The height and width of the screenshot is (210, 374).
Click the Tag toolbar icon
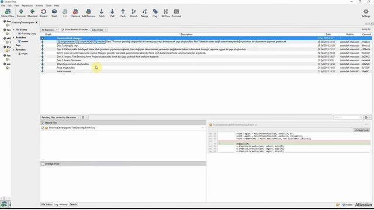155,13
